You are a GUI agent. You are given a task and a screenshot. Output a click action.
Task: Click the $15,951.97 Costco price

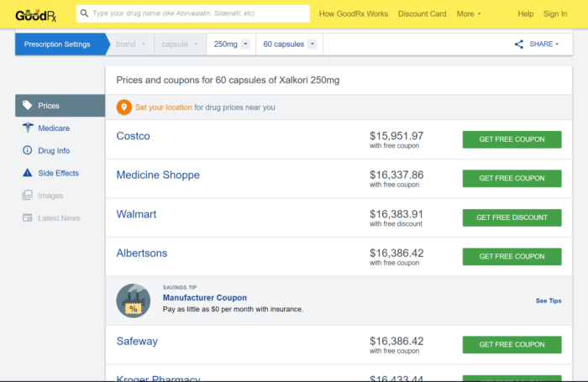click(x=396, y=136)
